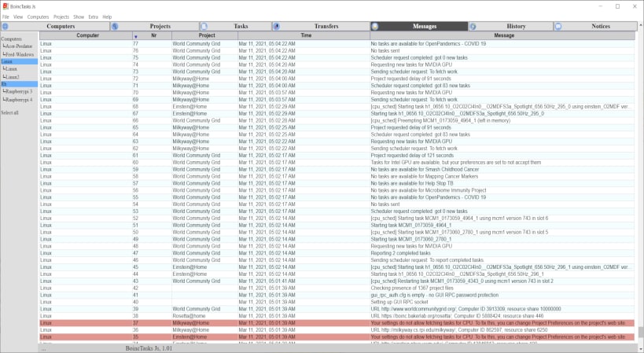
Task: Open the Help menu
Action: [107, 17]
